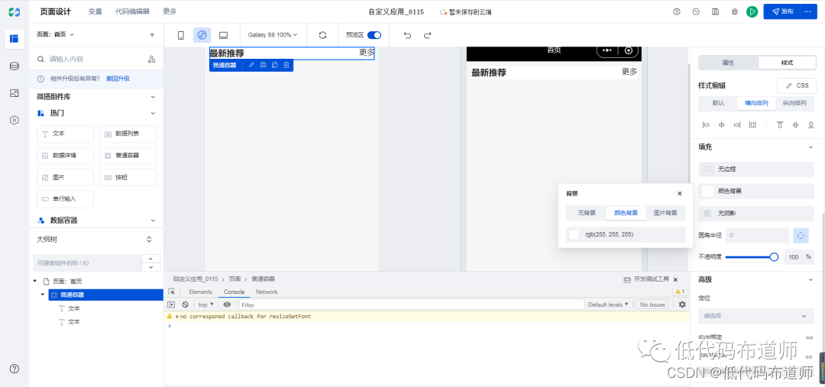Image resolution: width=825 pixels, height=387 pixels.
Task: Expand the 数据容器 components group
Action: click(x=153, y=221)
